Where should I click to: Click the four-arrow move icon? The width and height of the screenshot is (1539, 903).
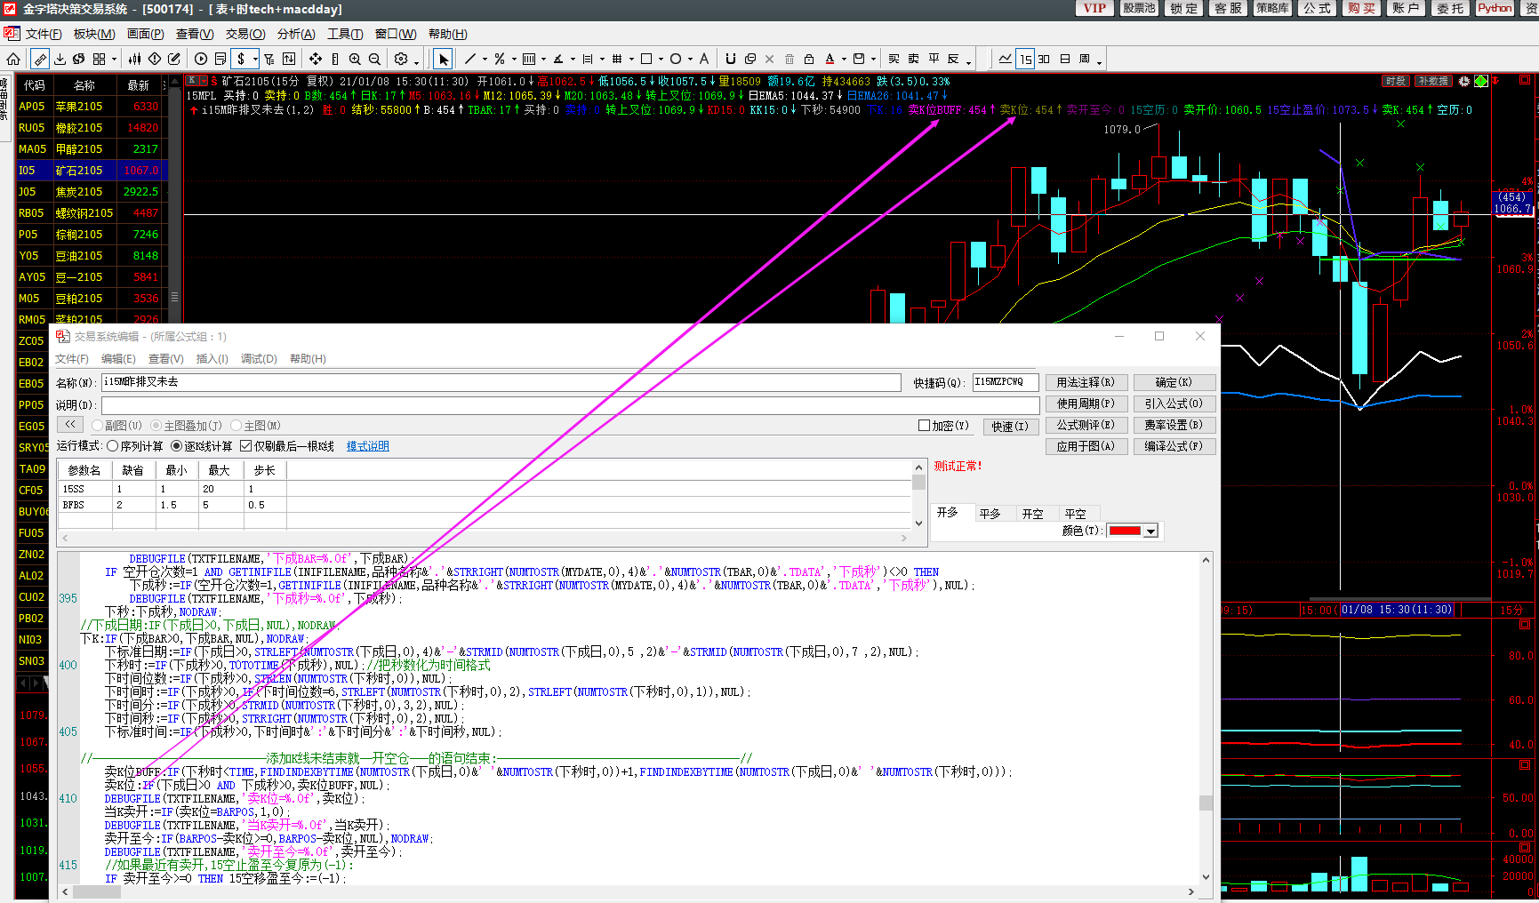[x=316, y=59]
